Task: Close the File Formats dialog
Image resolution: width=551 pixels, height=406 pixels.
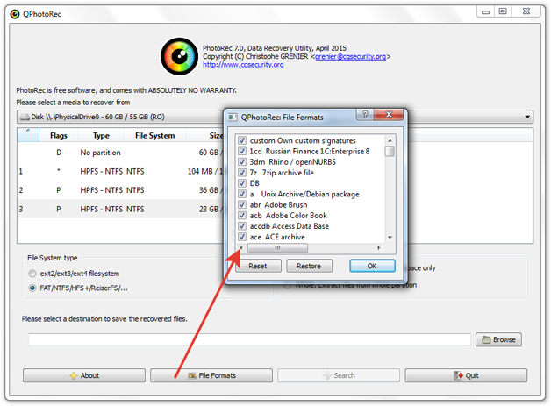Action: pos(389,115)
